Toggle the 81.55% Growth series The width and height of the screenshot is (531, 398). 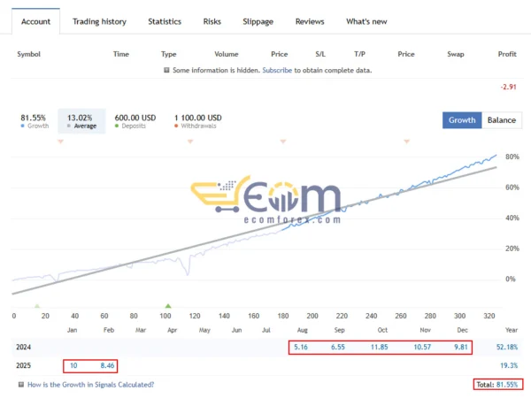coord(35,121)
